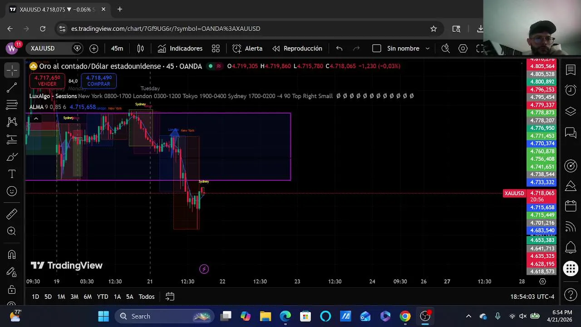Reload the TradingView browser page
The image size is (581, 327).
click(x=43, y=29)
